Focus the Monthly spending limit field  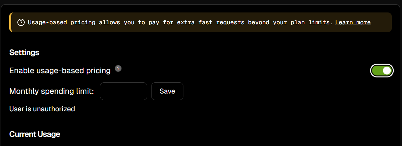pyautogui.click(x=124, y=91)
